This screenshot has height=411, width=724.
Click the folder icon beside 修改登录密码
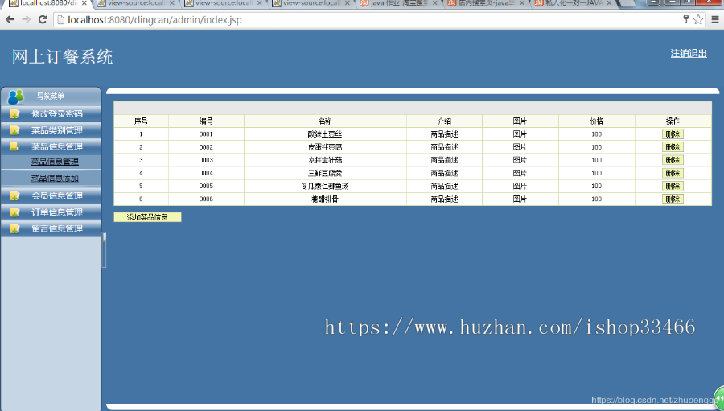click(x=14, y=113)
